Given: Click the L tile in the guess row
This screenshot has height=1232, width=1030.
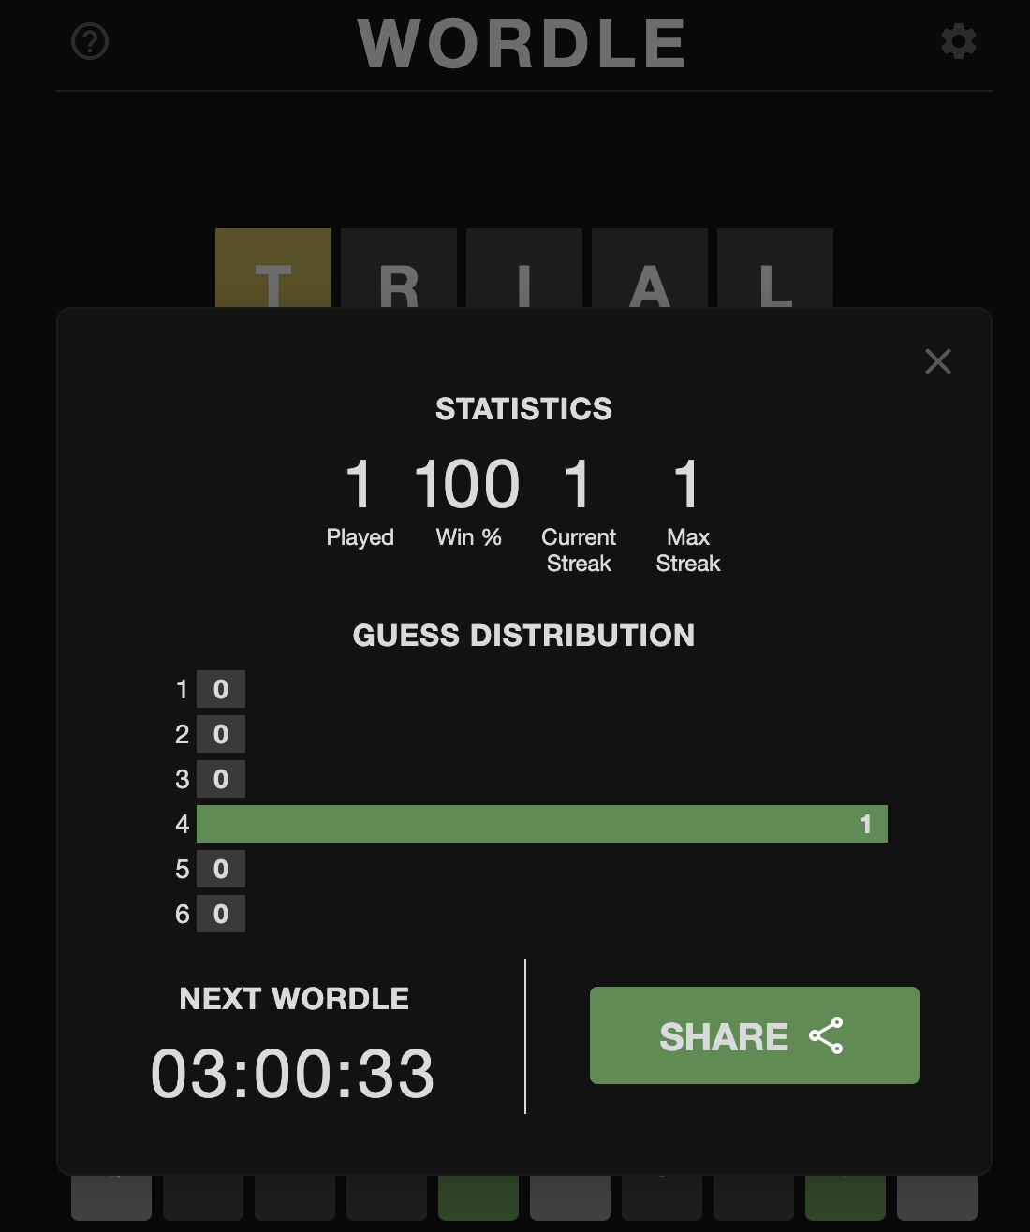Looking at the screenshot, I should (775, 270).
